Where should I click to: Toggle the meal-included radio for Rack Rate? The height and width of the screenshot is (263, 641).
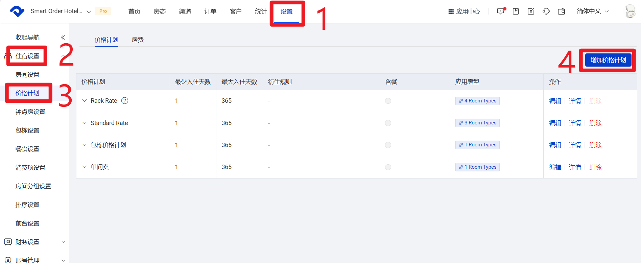tap(388, 101)
